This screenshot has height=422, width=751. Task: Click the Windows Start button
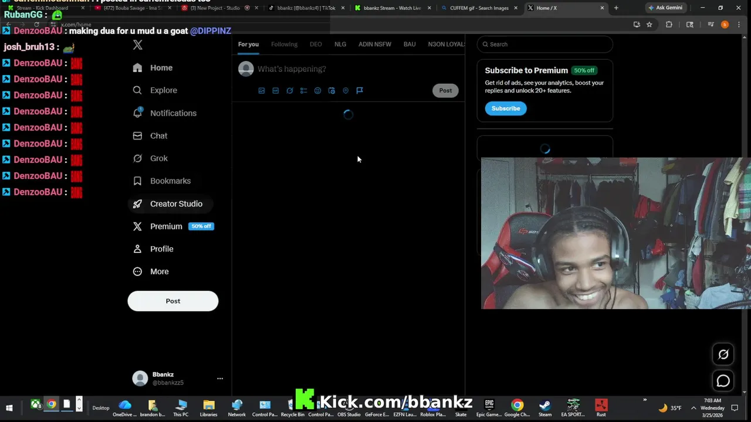pos(9,408)
